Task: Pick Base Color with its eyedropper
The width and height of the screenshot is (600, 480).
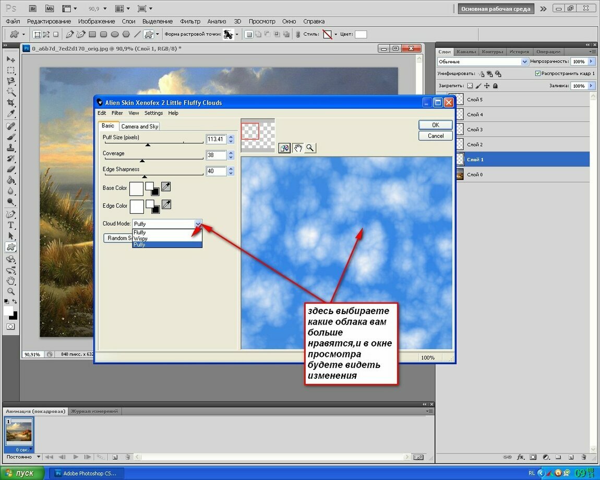Action: click(166, 187)
